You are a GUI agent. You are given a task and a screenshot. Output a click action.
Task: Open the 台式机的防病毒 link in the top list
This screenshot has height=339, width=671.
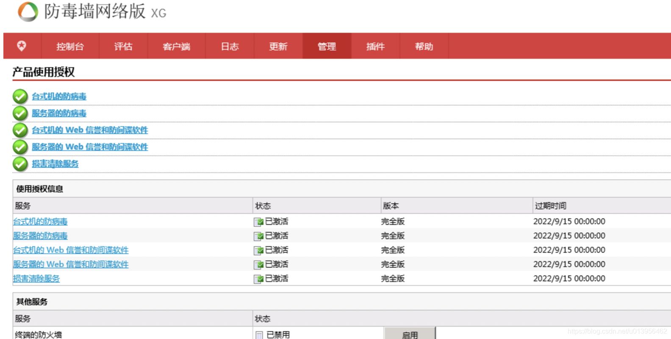59,97
